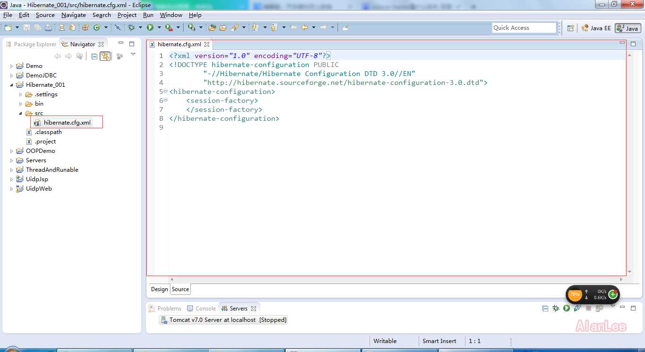Viewport: 645px width, 352px height.
Task: Click the Quick Access search field
Action: (524, 28)
